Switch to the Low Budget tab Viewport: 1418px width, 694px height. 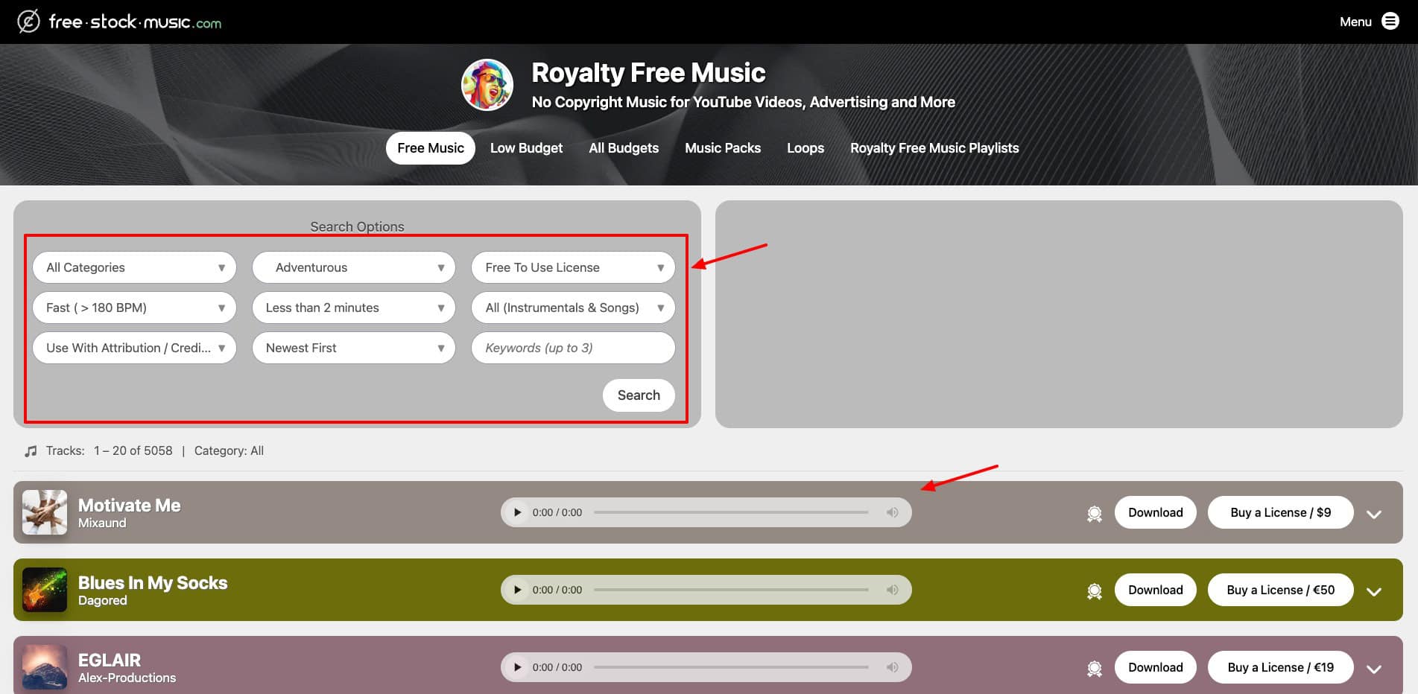point(526,148)
